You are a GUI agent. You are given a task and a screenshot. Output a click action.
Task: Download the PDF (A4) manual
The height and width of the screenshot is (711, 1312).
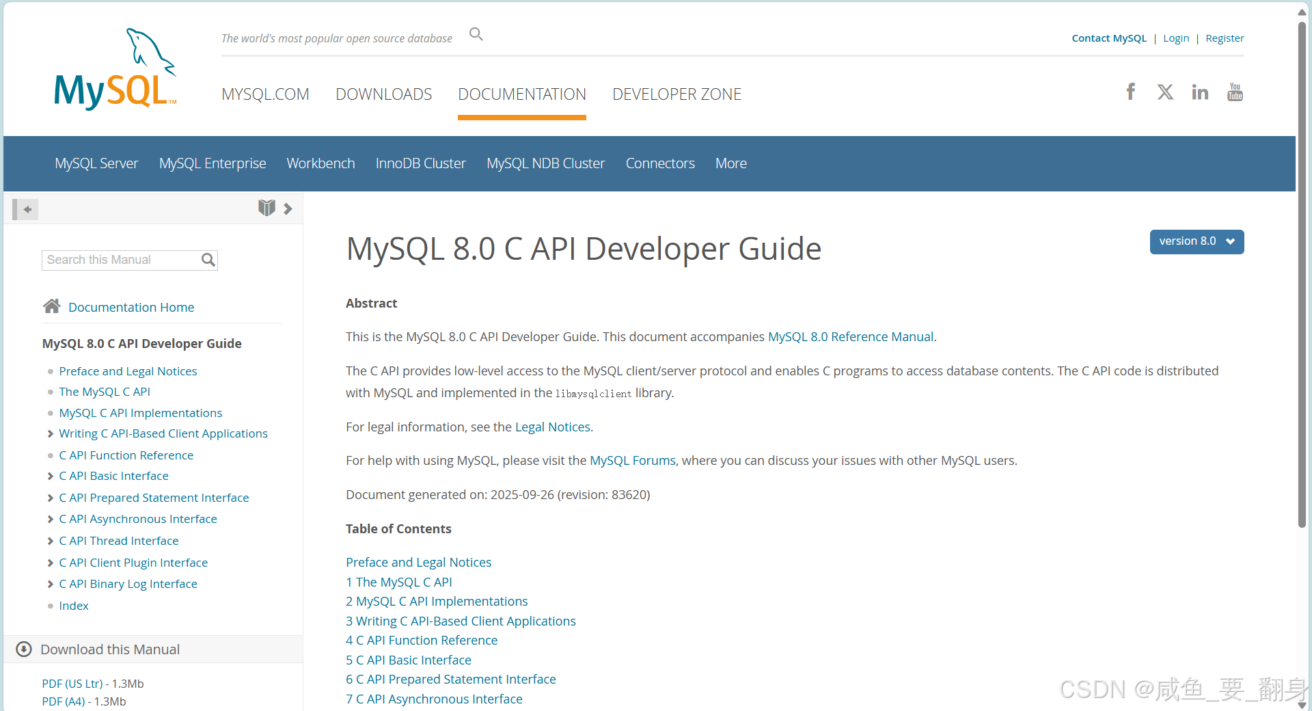pos(64,701)
